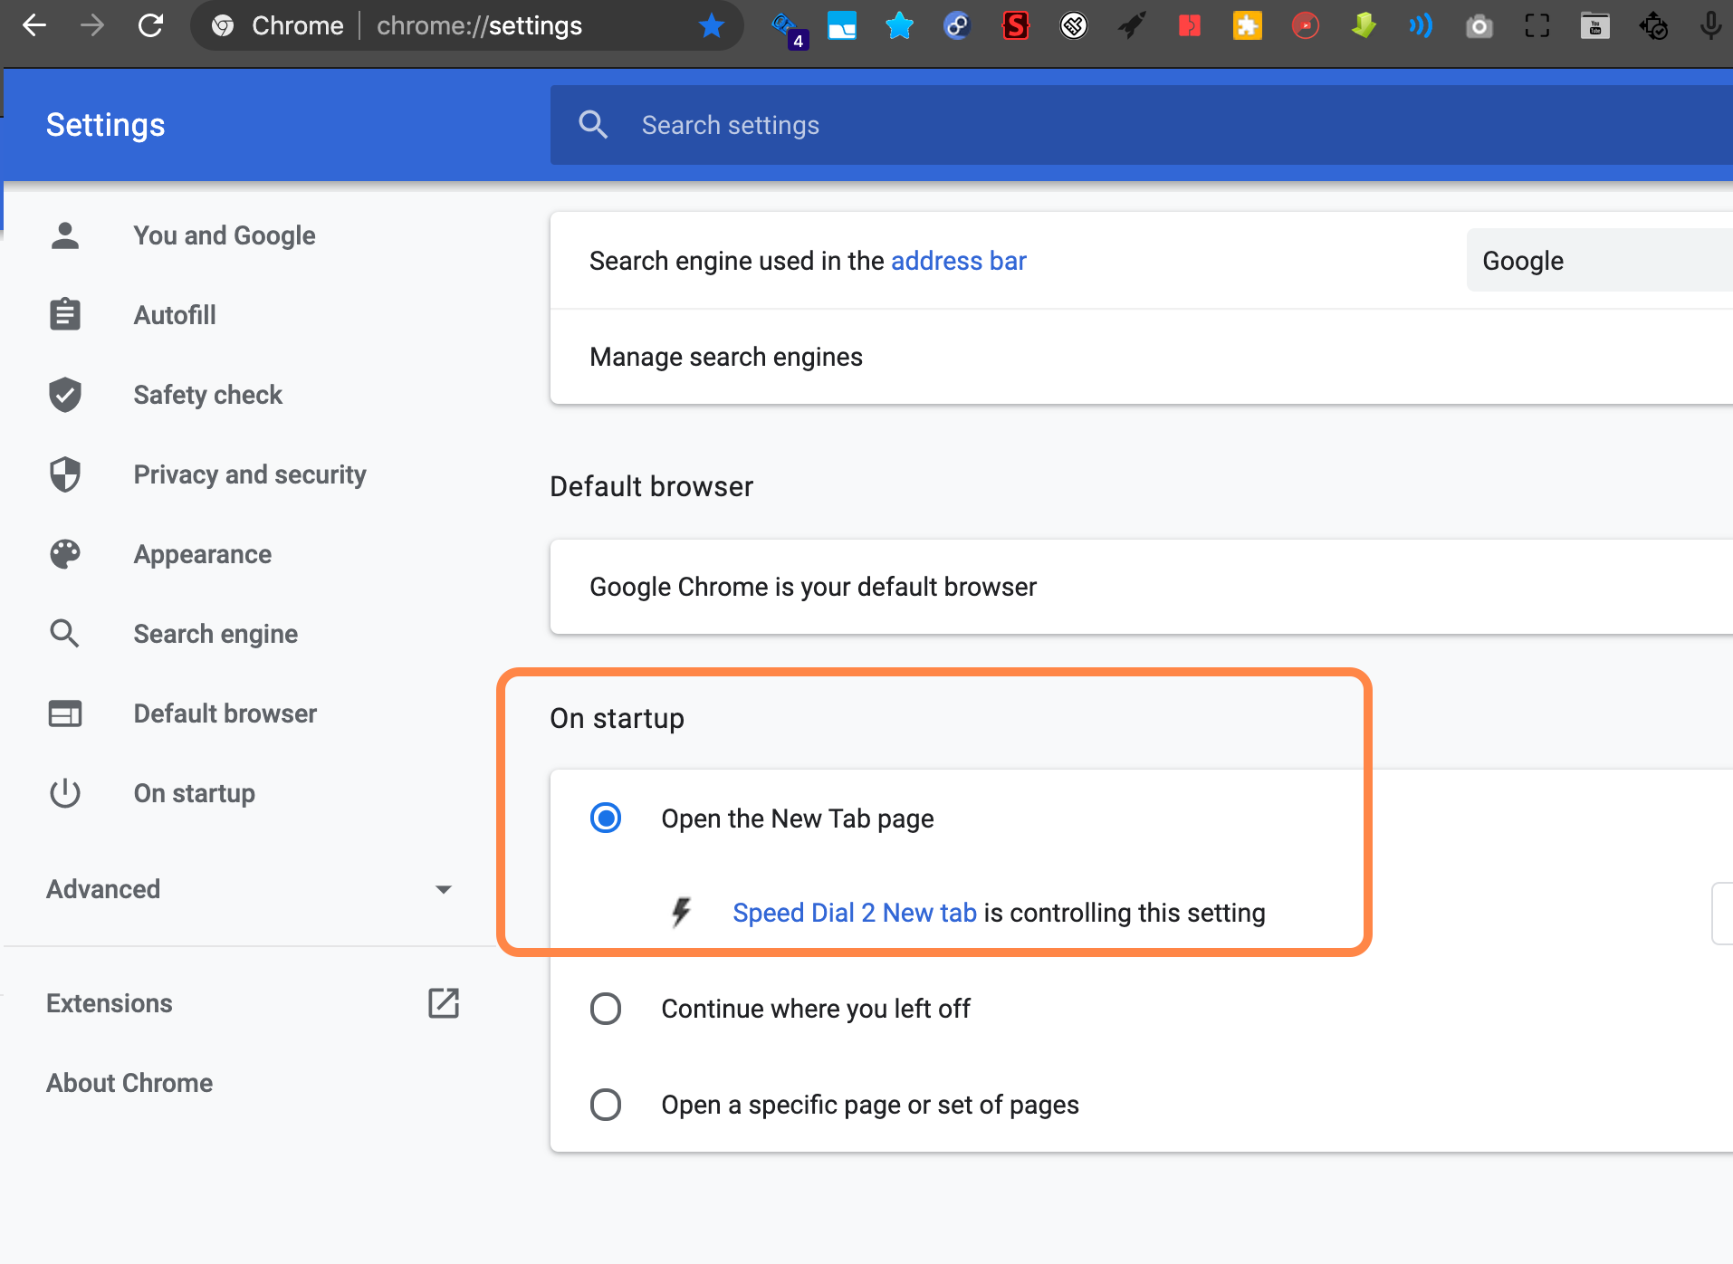
Task: Click the black-white brush circle extension
Action: pos(1074,25)
